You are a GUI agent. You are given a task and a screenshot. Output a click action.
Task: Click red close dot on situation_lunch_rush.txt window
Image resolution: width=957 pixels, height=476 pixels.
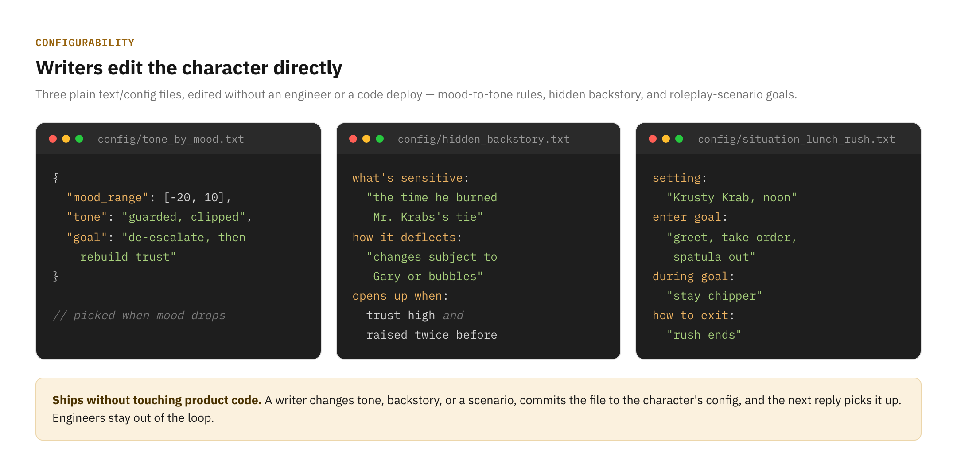[653, 139]
